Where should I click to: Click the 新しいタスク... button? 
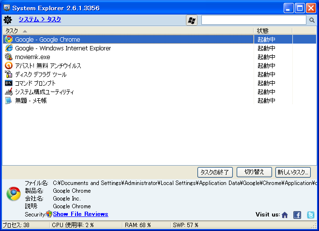click(293, 172)
